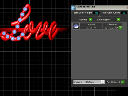The height and width of the screenshot is (96, 128).
Task: Click the Total Gem Weight value field
Action: (96, 13)
